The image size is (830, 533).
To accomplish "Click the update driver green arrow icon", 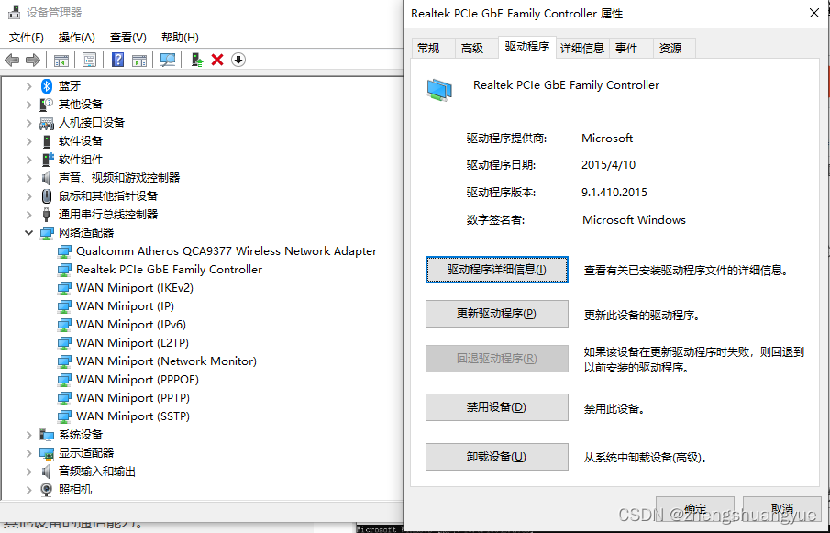I will tap(197, 60).
